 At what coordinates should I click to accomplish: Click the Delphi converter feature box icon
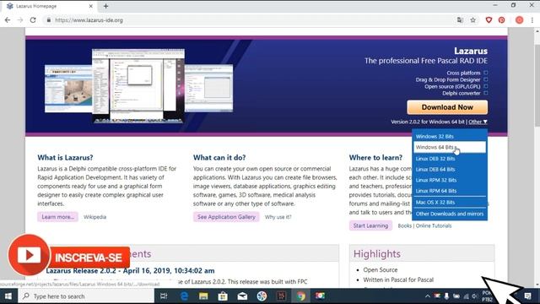click(x=486, y=93)
